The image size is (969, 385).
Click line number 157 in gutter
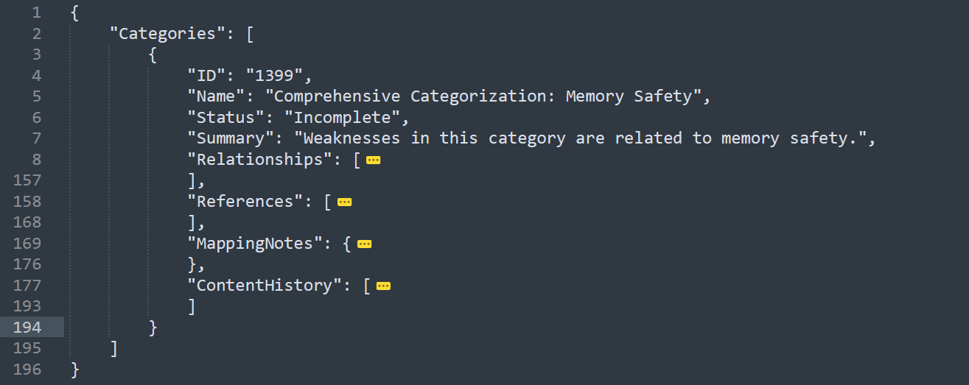(x=27, y=180)
